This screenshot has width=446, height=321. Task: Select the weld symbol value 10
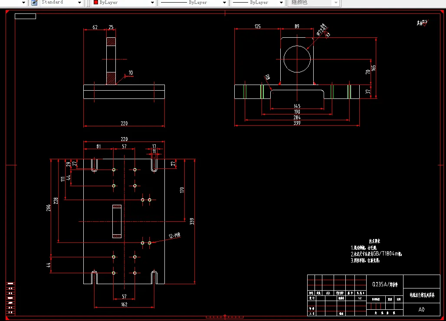[131, 73]
